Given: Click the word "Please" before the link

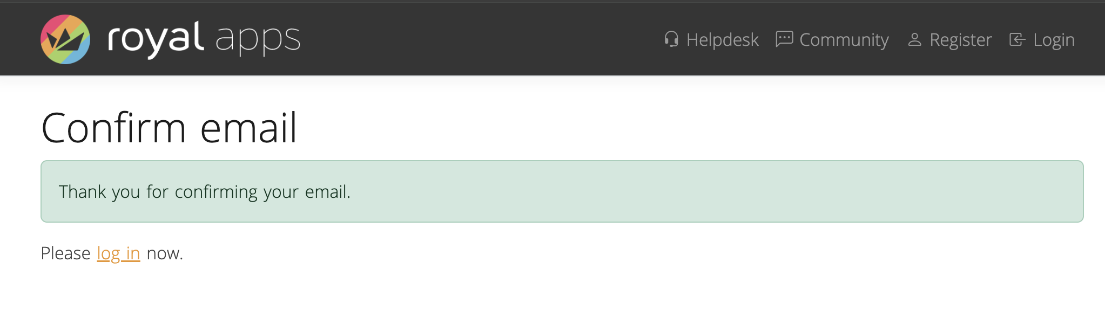Looking at the screenshot, I should tap(65, 253).
